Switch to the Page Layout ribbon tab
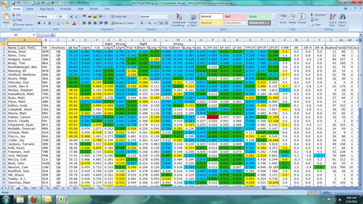This screenshot has height=204, width=363. click(x=47, y=8)
